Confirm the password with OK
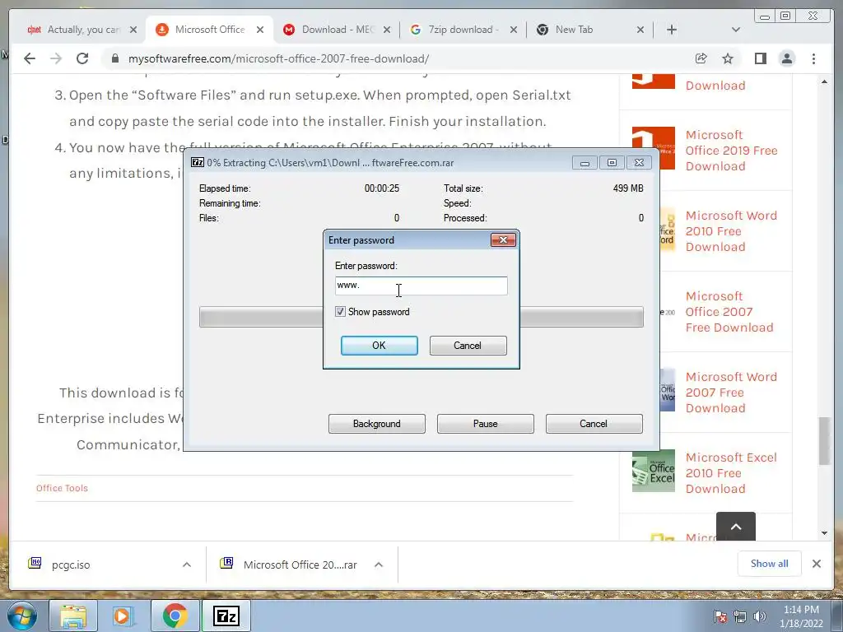This screenshot has height=632, width=843. [x=379, y=346]
